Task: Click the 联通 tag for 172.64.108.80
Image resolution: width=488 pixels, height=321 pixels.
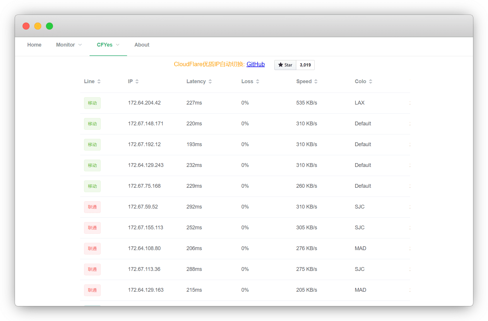Action: (92, 249)
